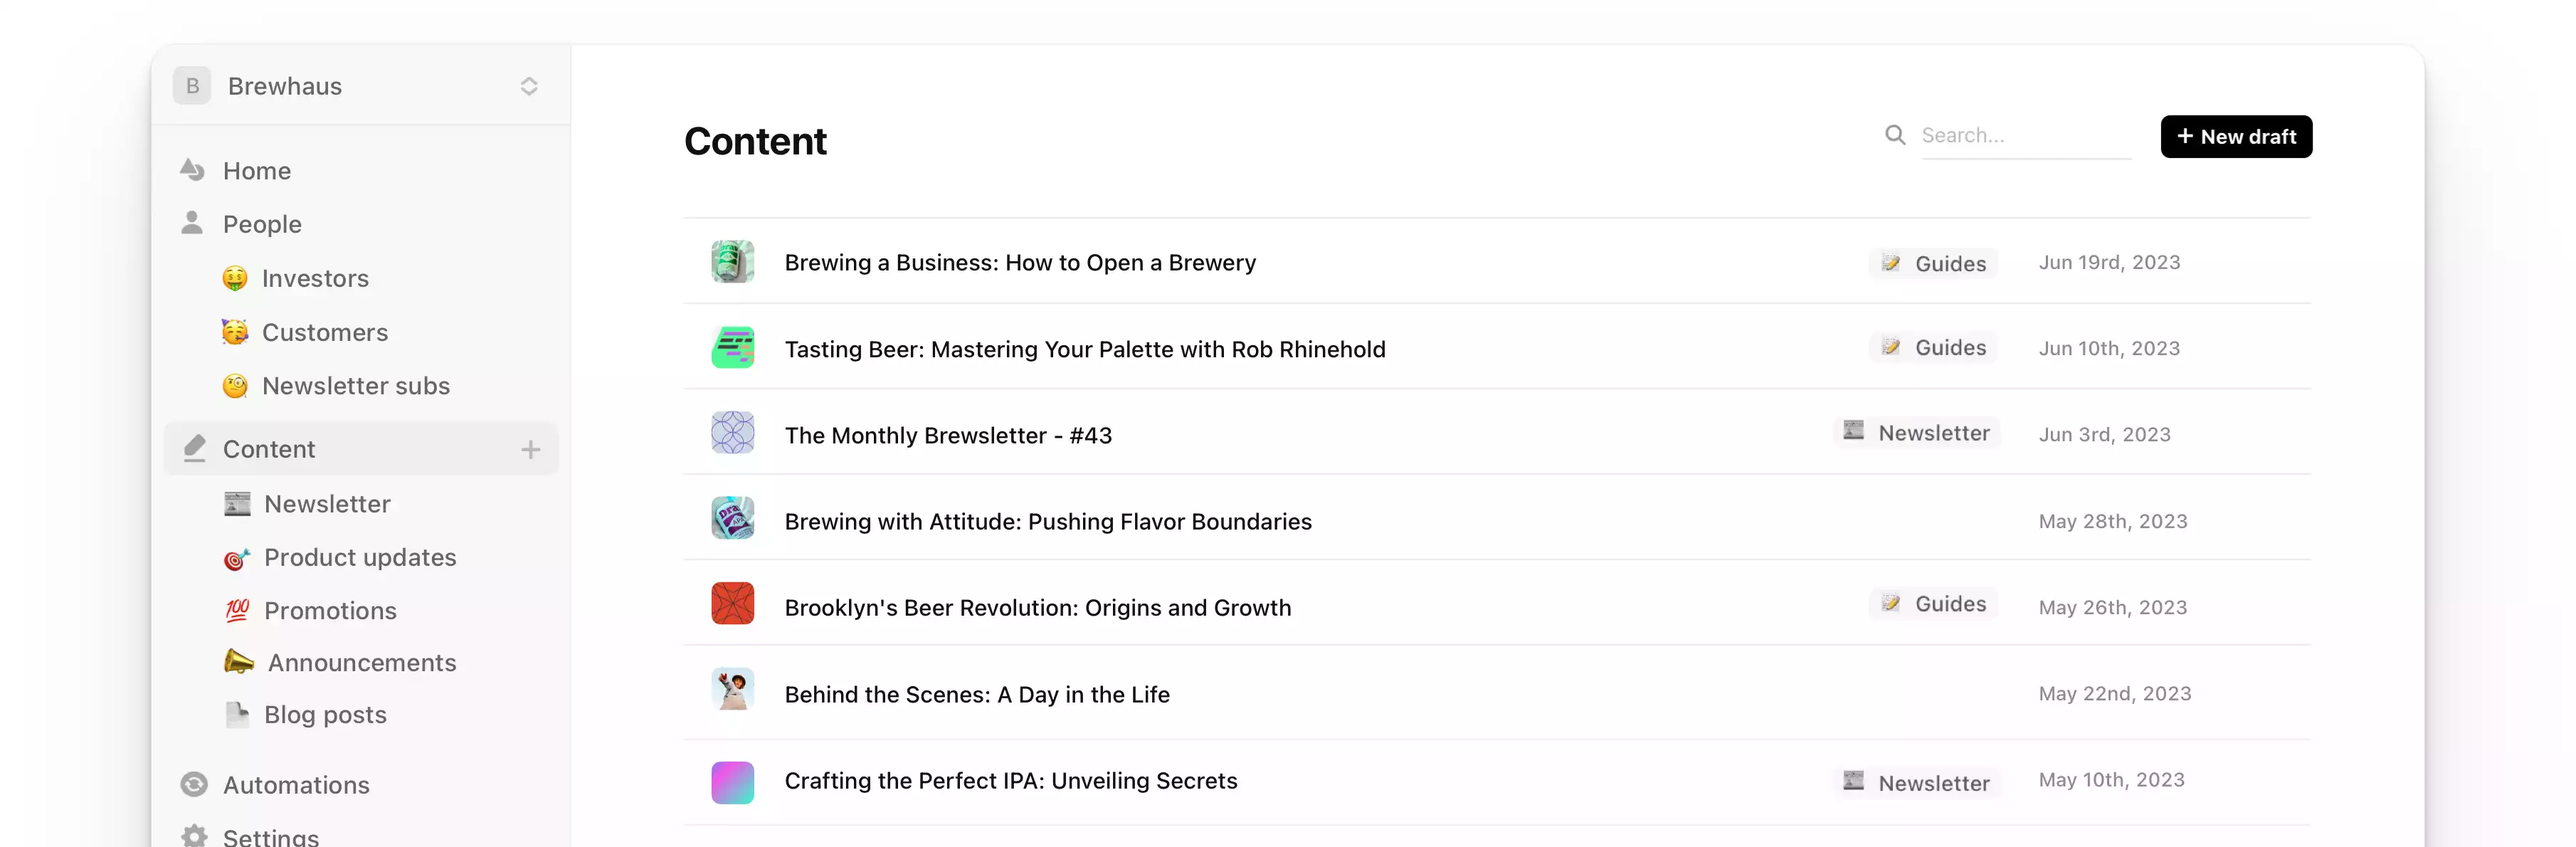This screenshot has width=2576, height=847.
Task: Click the red Brooklyn's Beer Revolution thumbnail
Action: click(732, 603)
